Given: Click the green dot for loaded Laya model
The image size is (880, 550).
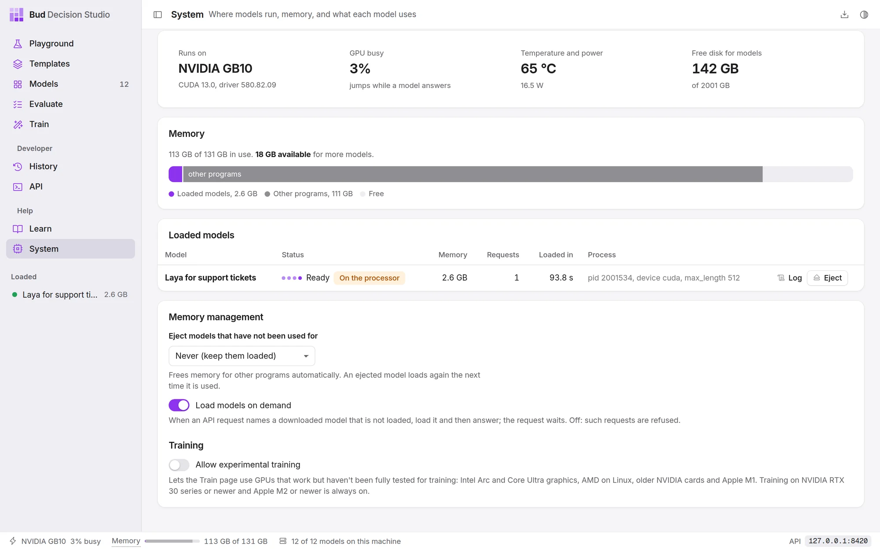Looking at the screenshot, I should point(15,294).
